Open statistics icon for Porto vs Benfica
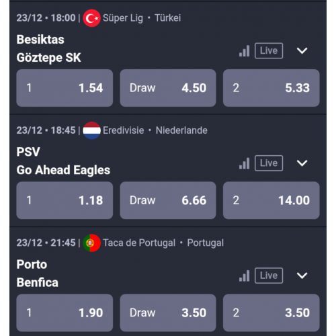Viewport: 336px width, 336px height. 245,276
